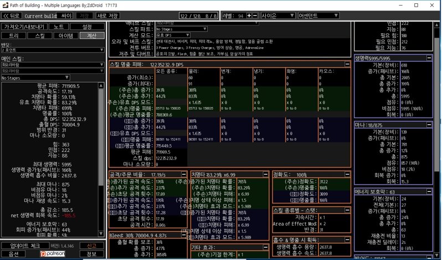The image size is (443, 260).
Task: Click the 물리 column header
Action: [x=193, y=71]
